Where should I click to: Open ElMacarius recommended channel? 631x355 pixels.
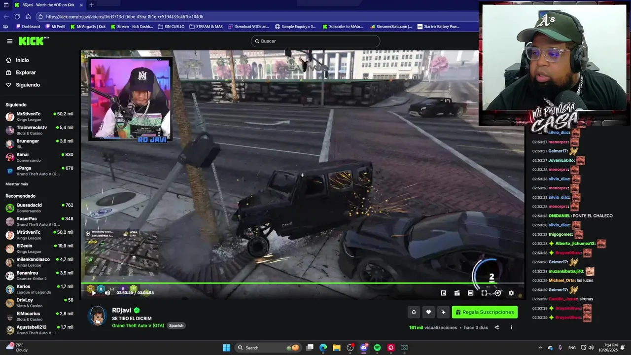pos(39,316)
